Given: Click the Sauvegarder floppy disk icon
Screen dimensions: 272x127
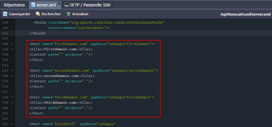Looking at the screenshot, I should (x=5, y=14).
